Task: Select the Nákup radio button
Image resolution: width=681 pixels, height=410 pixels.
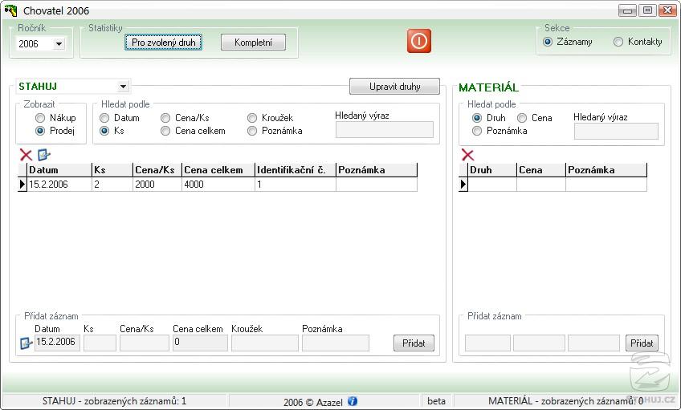Action: coord(40,118)
